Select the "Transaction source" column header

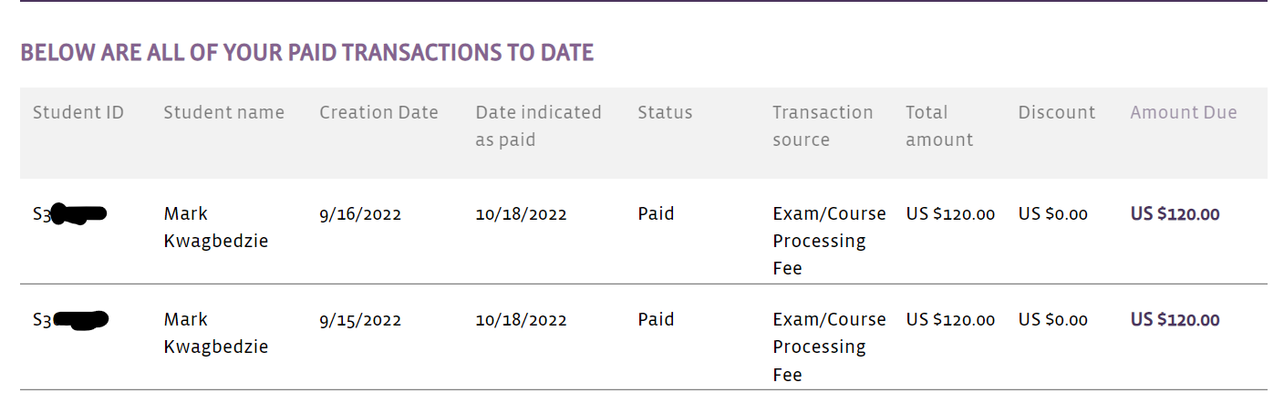coord(823,126)
